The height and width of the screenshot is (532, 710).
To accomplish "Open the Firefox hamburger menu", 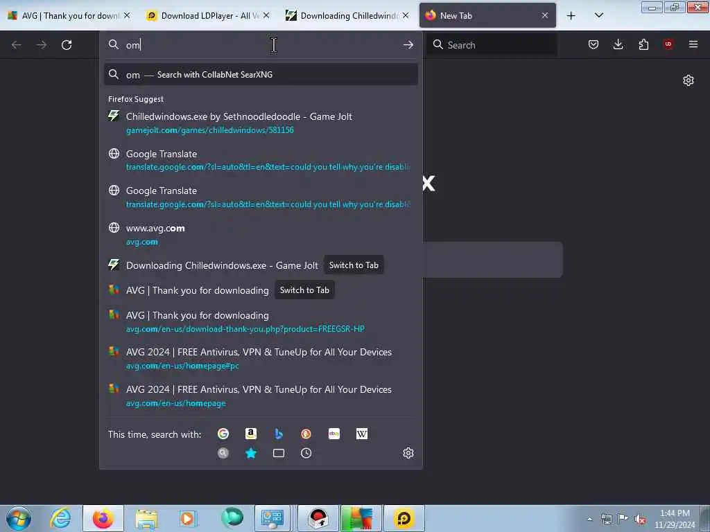I will coord(693,44).
